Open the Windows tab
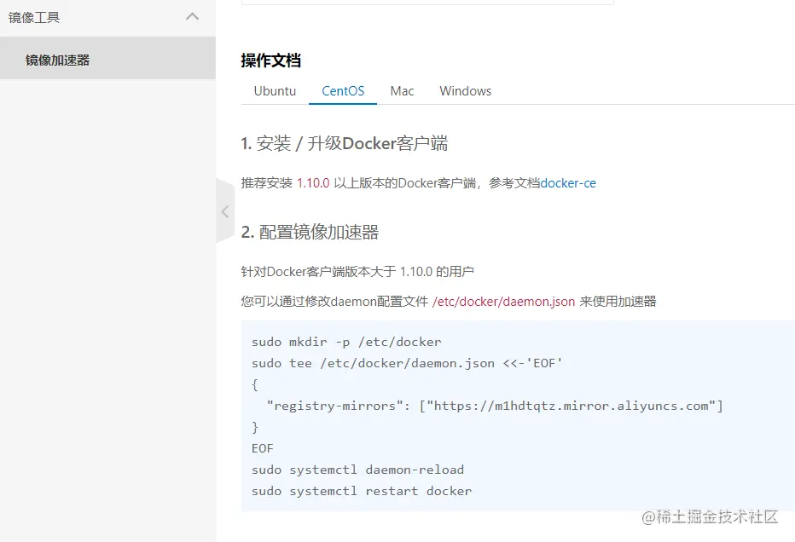795x542 pixels. point(466,91)
